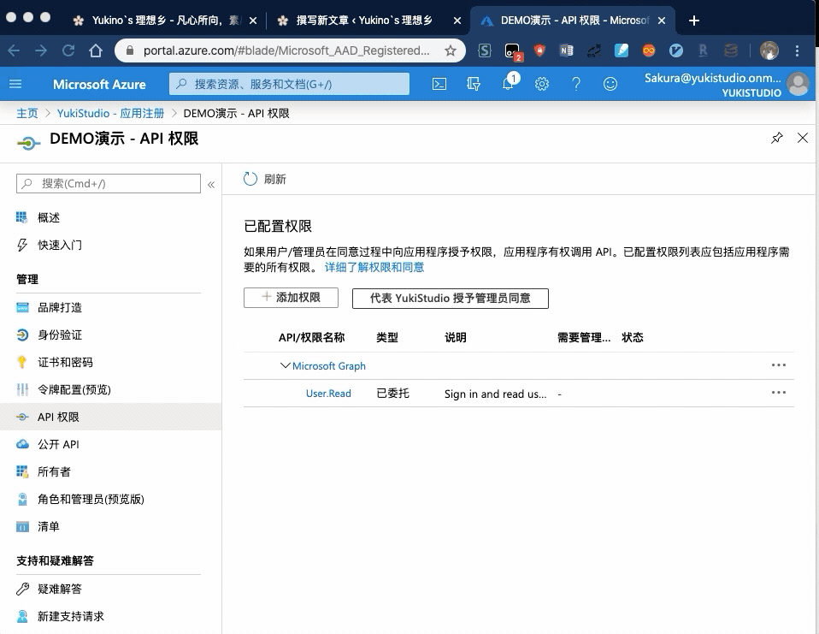Image resolution: width=819 pixels, height=634 pixels.
Task: Sort by API/权限名称 column header
Action: 312,338
